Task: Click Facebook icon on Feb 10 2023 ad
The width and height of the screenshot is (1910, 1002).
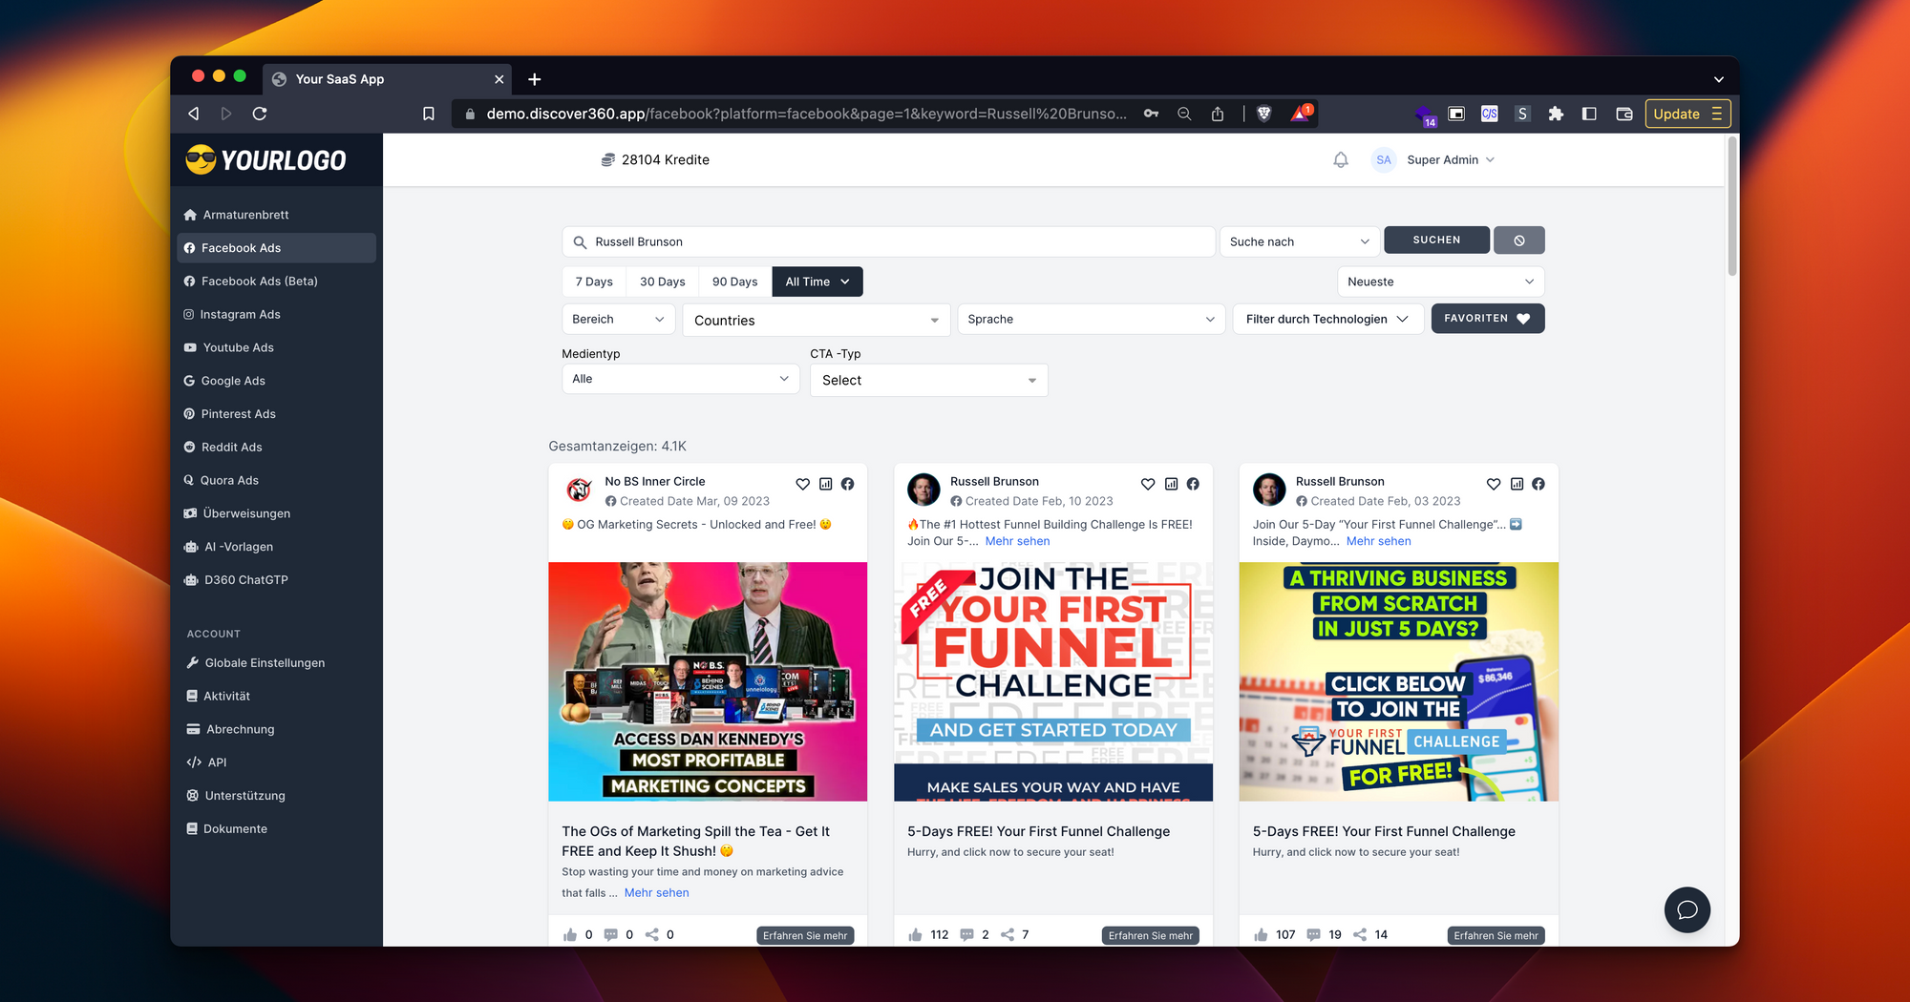Action: click(1193, 484)
